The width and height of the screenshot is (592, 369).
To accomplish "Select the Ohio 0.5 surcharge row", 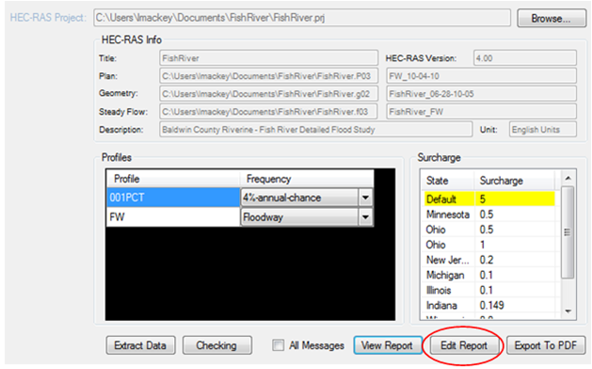I will click(x=489, y=230).
